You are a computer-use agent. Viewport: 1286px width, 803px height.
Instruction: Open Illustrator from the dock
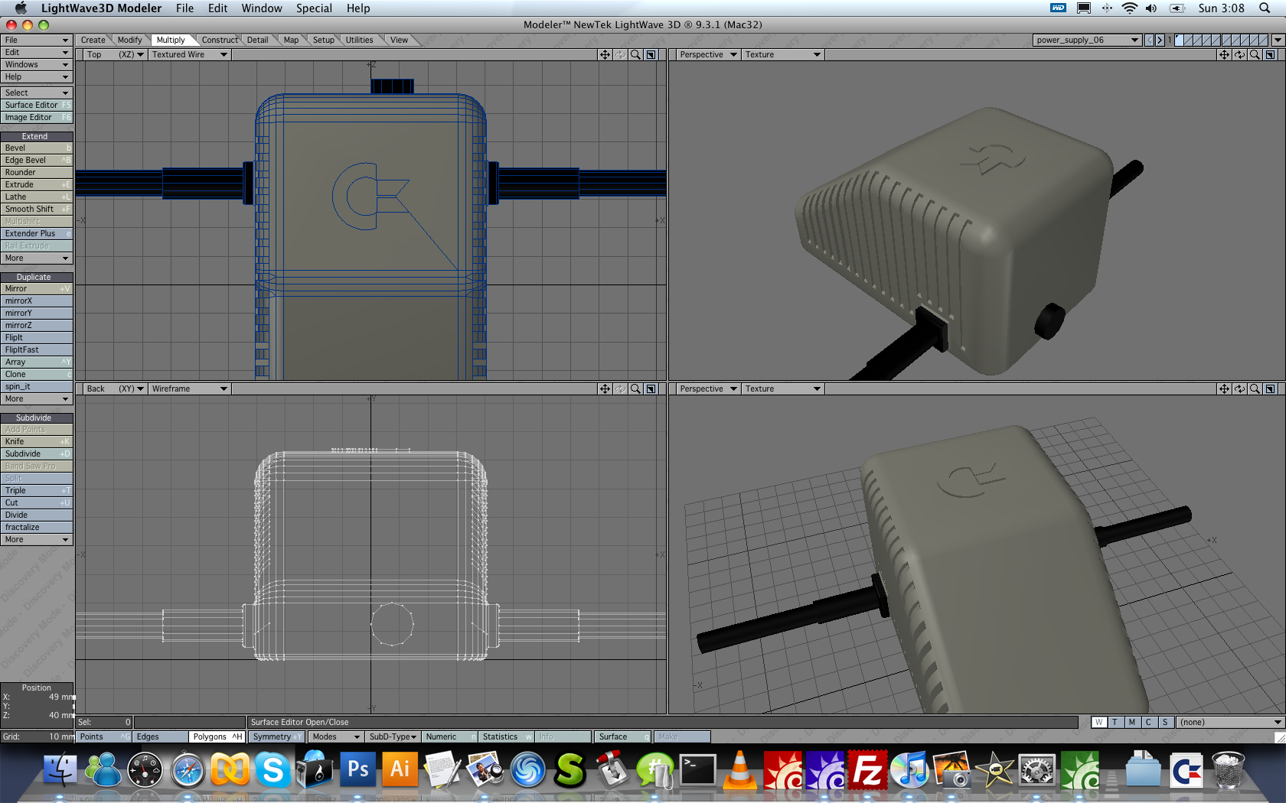[400, 769]
